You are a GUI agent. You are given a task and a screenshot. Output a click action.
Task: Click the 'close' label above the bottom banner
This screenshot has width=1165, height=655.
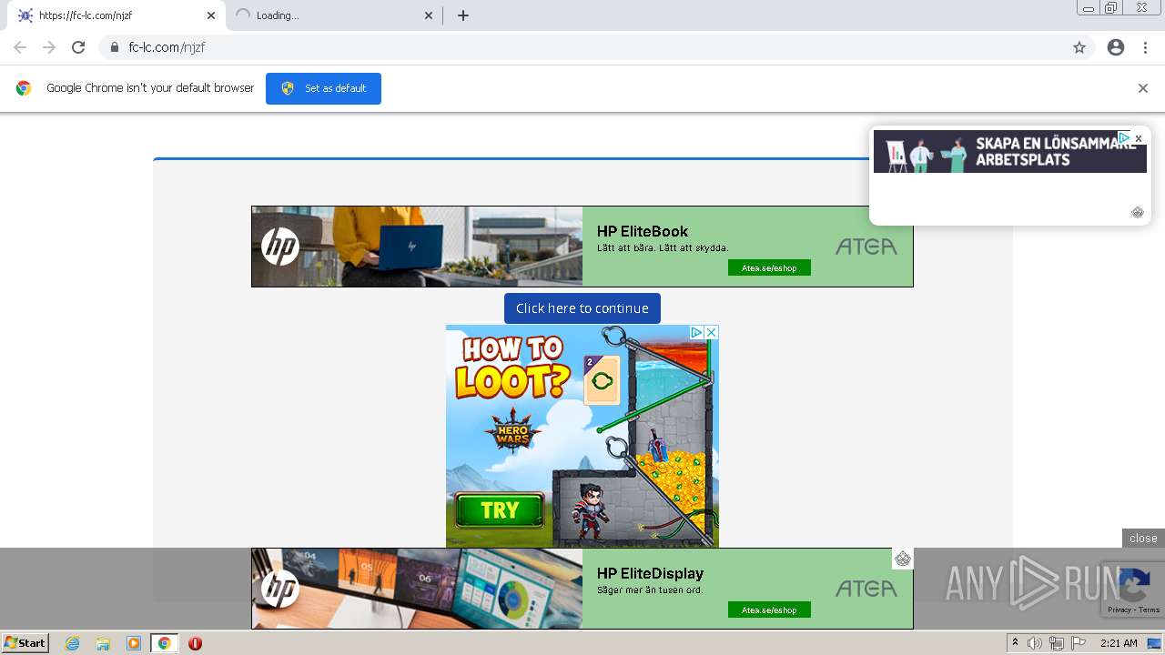click(1143, 539)
